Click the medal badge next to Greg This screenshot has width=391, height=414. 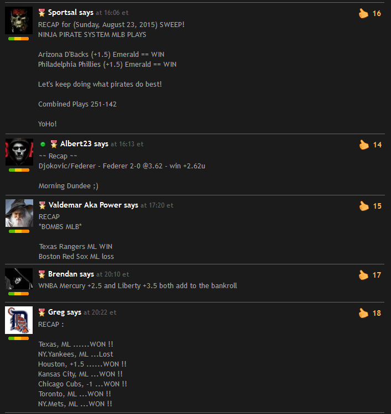42,312
